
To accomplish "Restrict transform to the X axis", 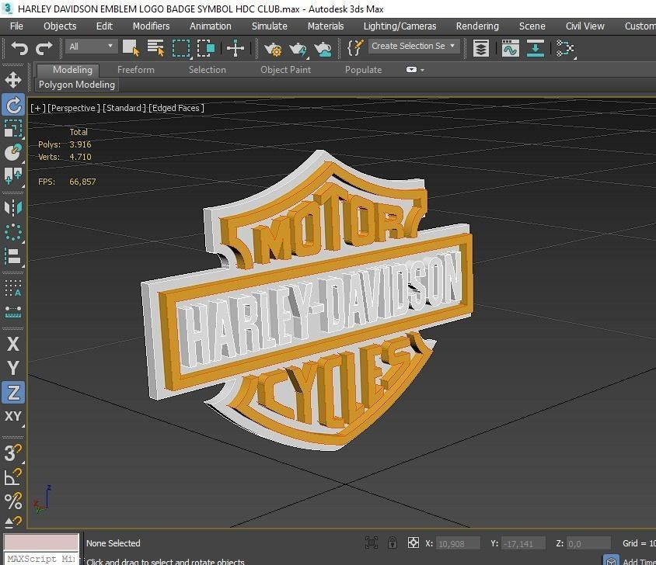I will point(13,344).
